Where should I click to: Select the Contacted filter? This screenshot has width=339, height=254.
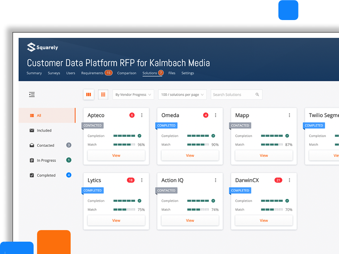47,145
